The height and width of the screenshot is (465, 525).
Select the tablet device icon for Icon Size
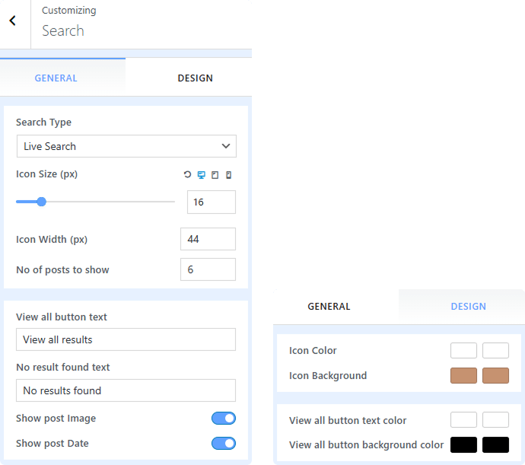pos(215,175)
